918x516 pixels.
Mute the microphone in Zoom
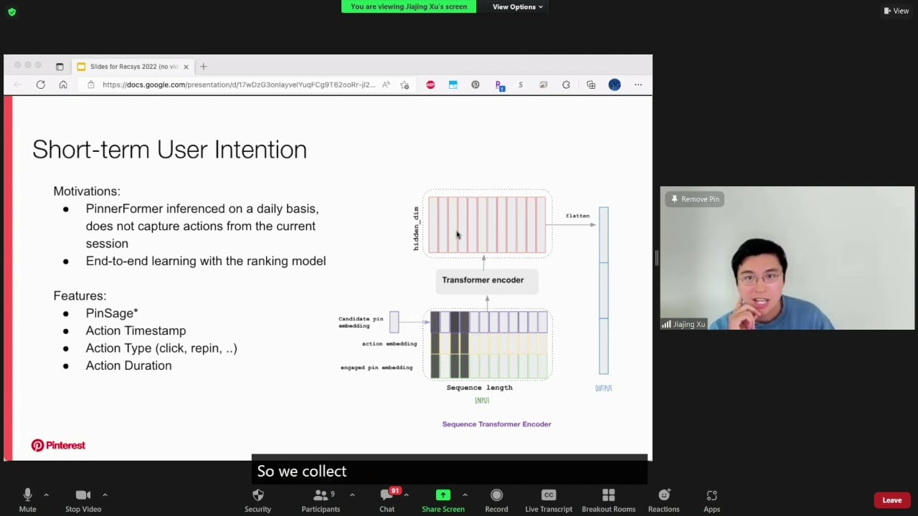pyautogui.click(x=27, y=500)
